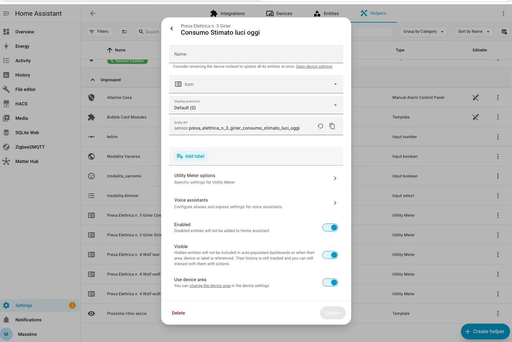Open the table column settings icon
The image size is (512, 342).
coord(504,32)
